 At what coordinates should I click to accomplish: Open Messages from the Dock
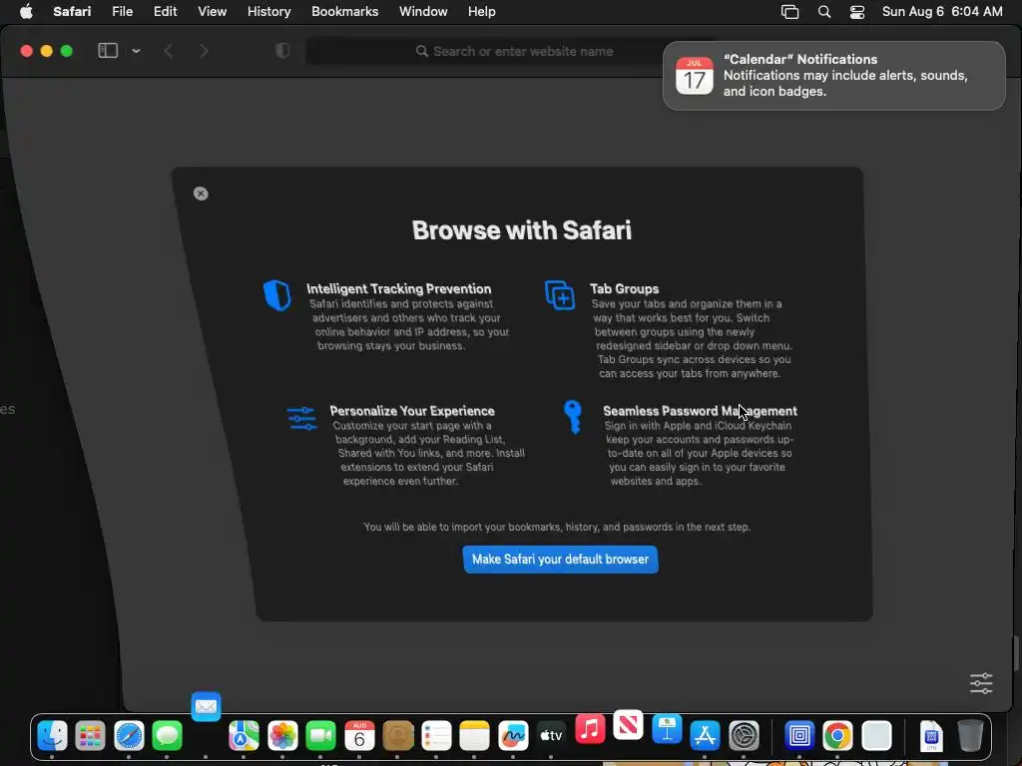coord(167,736)
